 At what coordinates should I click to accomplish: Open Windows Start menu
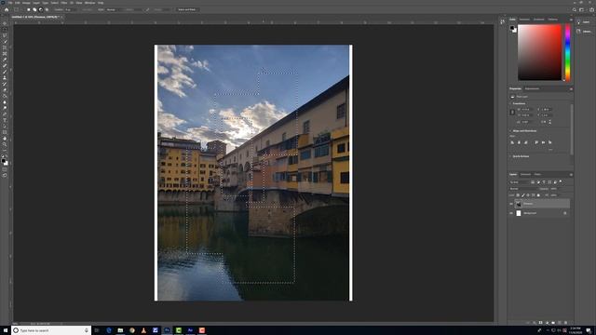(x=6, y=330)
